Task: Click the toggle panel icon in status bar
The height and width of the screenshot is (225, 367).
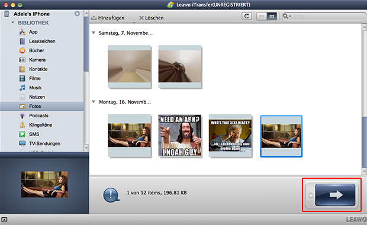Action: (4, 220)
